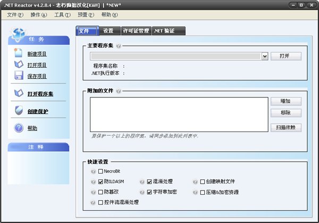Uncheck the 防ILDASM option
The height and width of the screenshot is (223, 319).
(100, 181)
